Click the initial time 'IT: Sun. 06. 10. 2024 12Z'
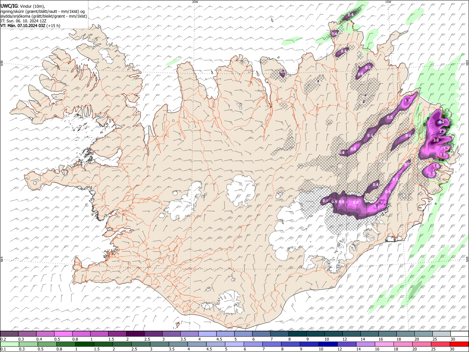The width and height of the screenshot is (469, 352). (23, 21)
